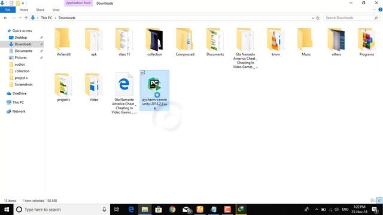Image resolution: width=383 pixels, height=215 pixels.
Task: Open File Explorer help
Action: coord(381,10)
